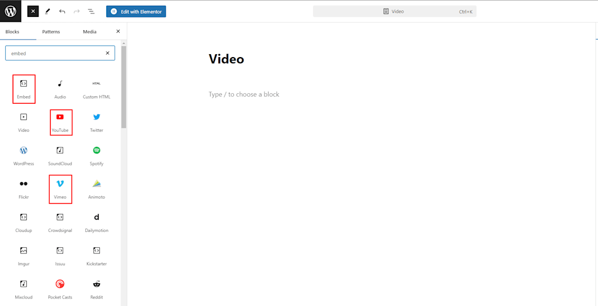598x306 pixels.
Task: Select the pencil Tools icon
Action: pyautogui.click(x=47, y=12)
